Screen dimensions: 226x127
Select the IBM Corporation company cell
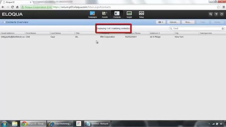107,37
